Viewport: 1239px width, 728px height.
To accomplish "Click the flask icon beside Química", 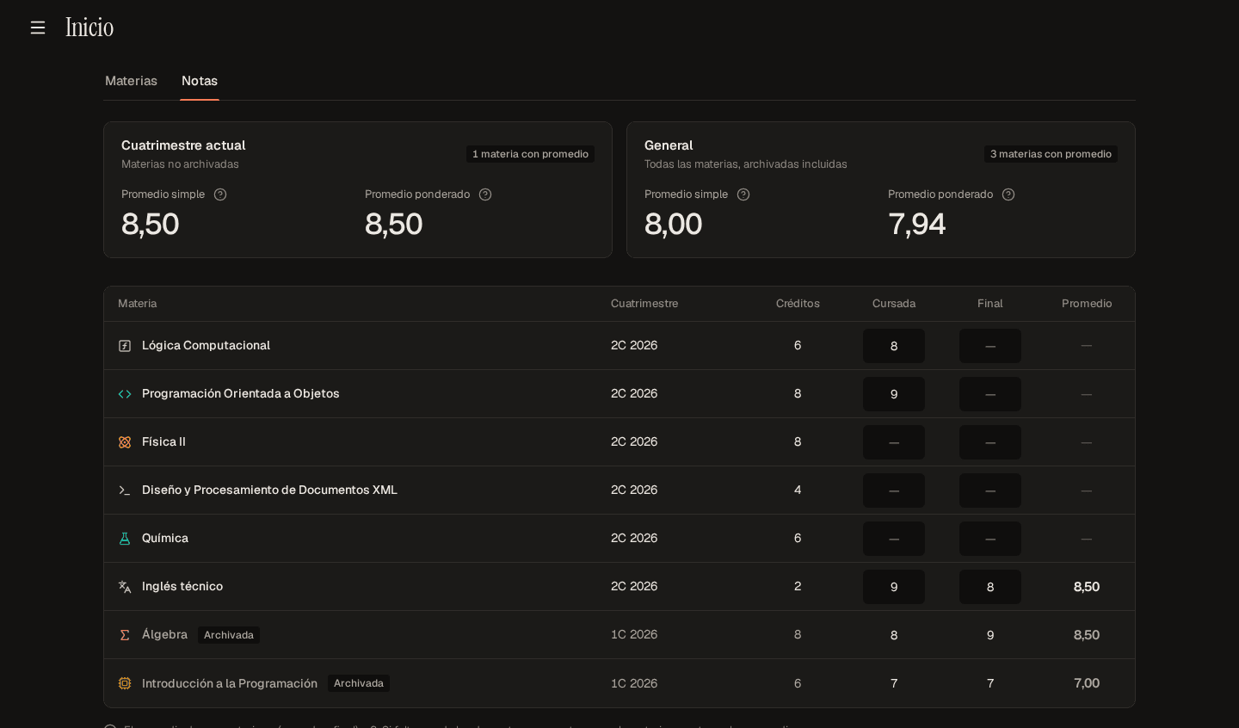I will coord(125,539).
